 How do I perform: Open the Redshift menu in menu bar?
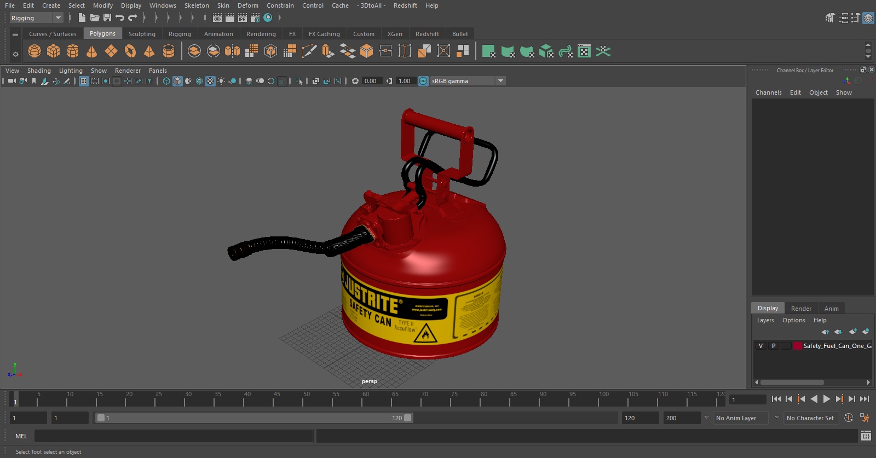click(x=405, y=5)
